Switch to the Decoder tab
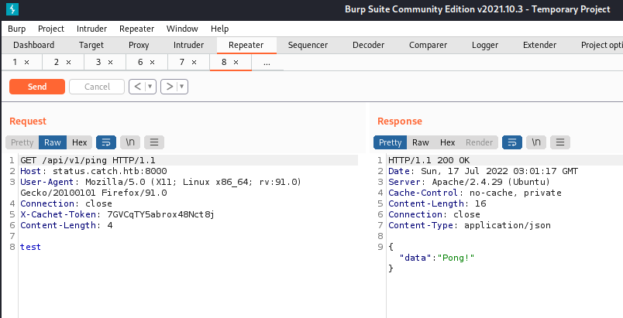This screenshot has width=623, height=318. click(368, 45)
